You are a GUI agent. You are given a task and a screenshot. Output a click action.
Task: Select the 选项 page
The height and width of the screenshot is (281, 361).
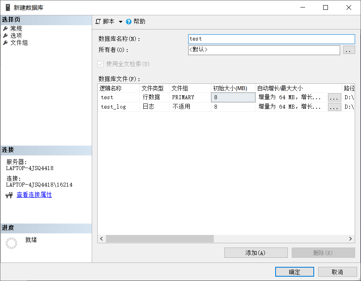click(x=16, y=35)
